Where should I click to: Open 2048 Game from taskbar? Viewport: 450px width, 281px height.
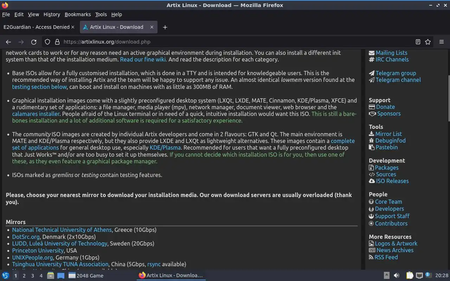click(x=86, y=276)
